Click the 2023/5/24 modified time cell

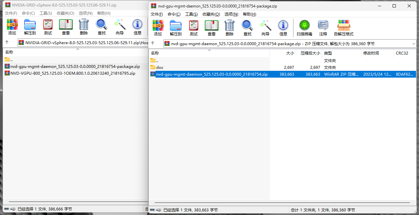pos(378,74)
